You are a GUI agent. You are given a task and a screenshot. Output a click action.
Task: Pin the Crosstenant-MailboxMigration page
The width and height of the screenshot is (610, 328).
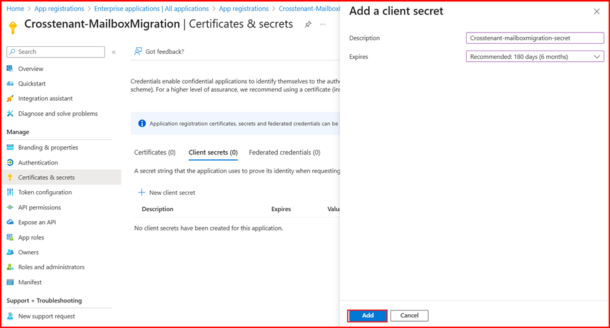(308, 24)
